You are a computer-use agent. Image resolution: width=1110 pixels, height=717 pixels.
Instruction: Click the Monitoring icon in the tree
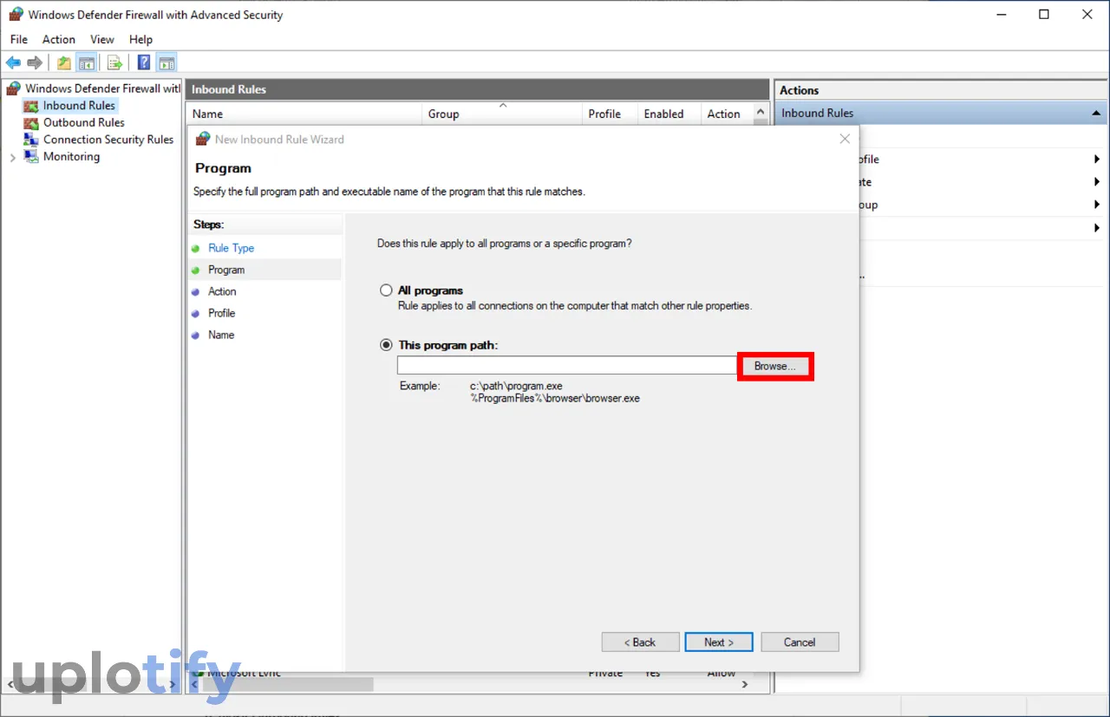[x=31, y=157]
